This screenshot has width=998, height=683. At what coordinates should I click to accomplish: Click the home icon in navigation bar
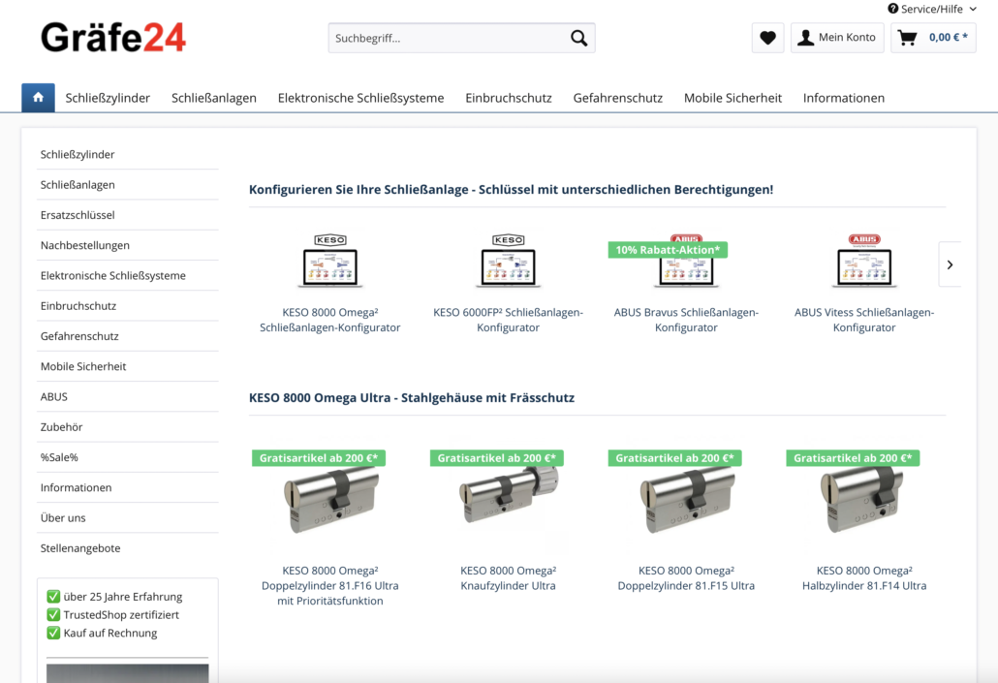[x=38, y=98]
